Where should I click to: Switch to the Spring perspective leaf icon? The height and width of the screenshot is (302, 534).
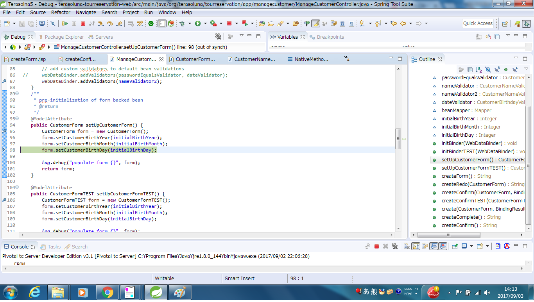click(517, 23)
